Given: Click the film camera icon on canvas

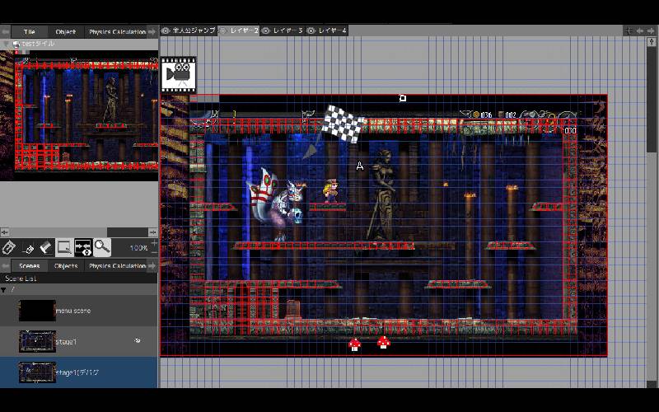Looking at the screenshot, I should coord(178,74).
